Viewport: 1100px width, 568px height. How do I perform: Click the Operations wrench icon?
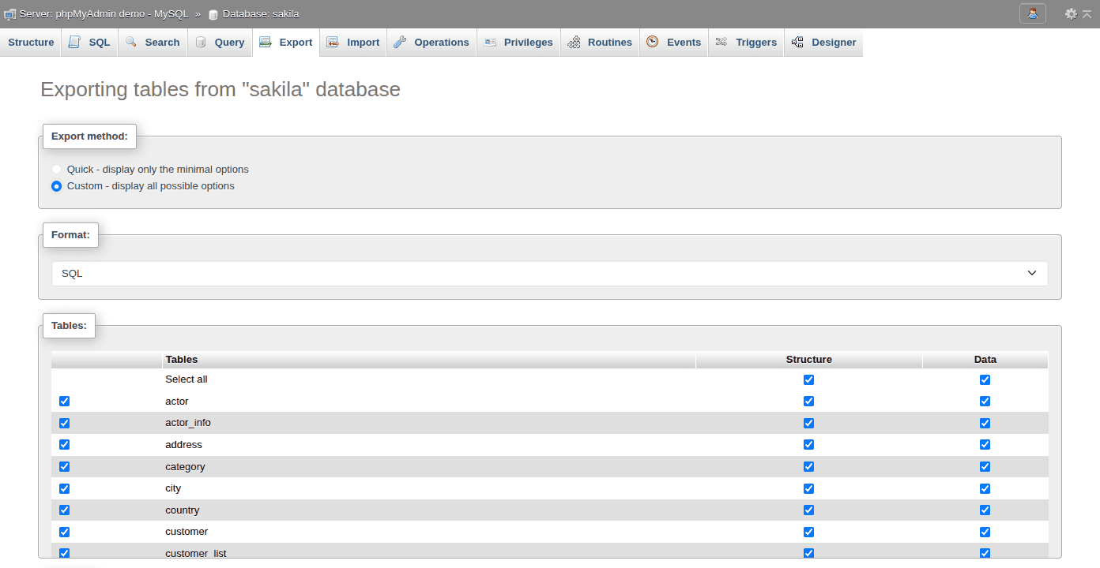point(400,42)
